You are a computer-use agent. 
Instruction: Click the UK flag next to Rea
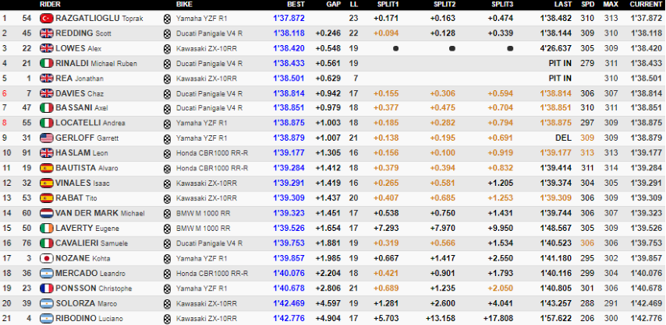coord(46,78)
